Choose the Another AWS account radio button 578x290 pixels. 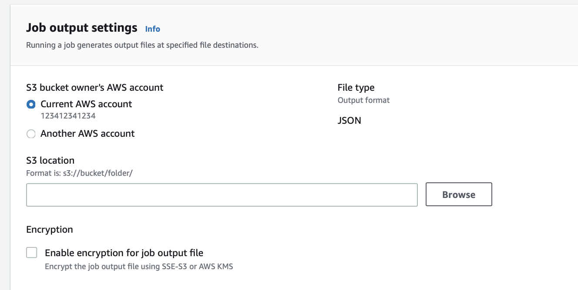coord(31,134)
